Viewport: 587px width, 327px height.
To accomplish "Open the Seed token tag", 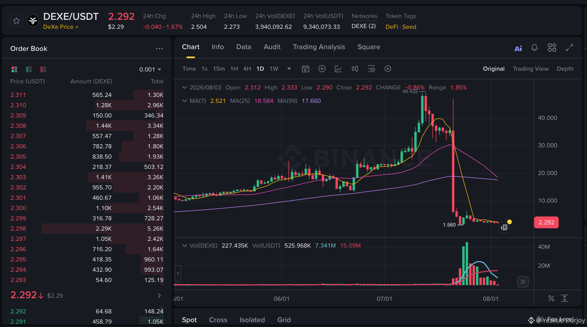I will point(409,27).
